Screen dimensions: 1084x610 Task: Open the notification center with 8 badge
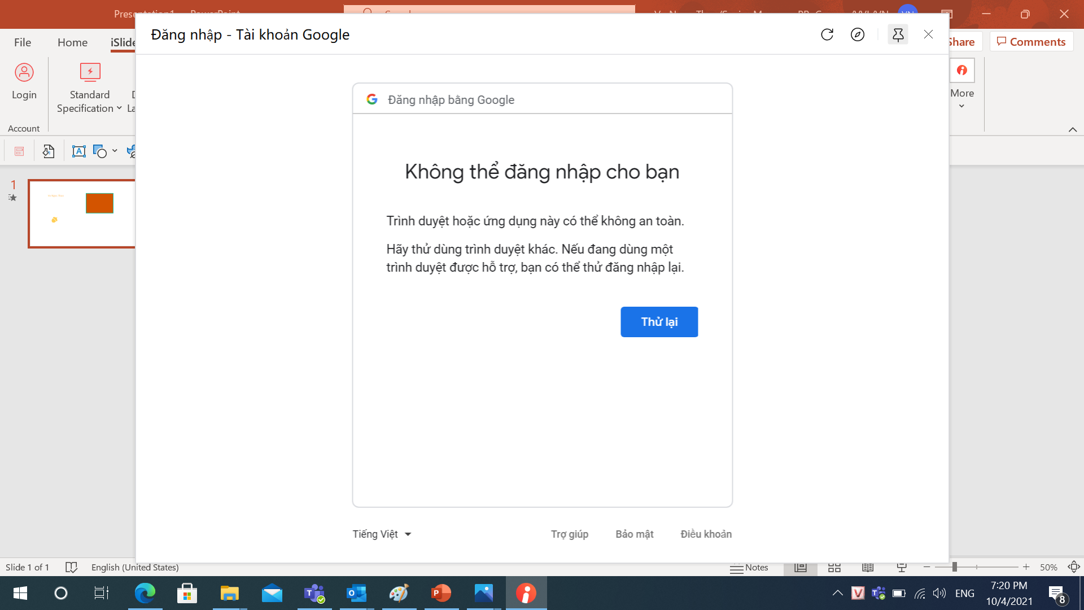pos(1057,594)
